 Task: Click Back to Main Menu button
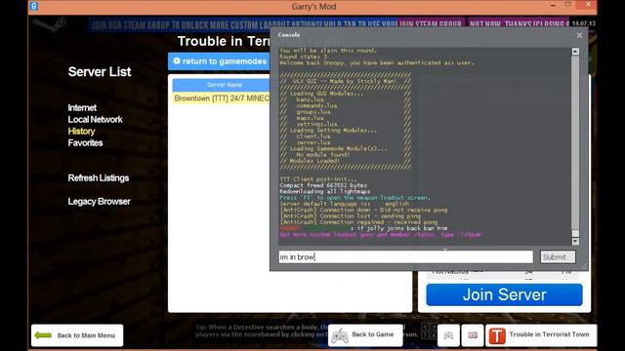pyautogui.click(x=77, y=335)
